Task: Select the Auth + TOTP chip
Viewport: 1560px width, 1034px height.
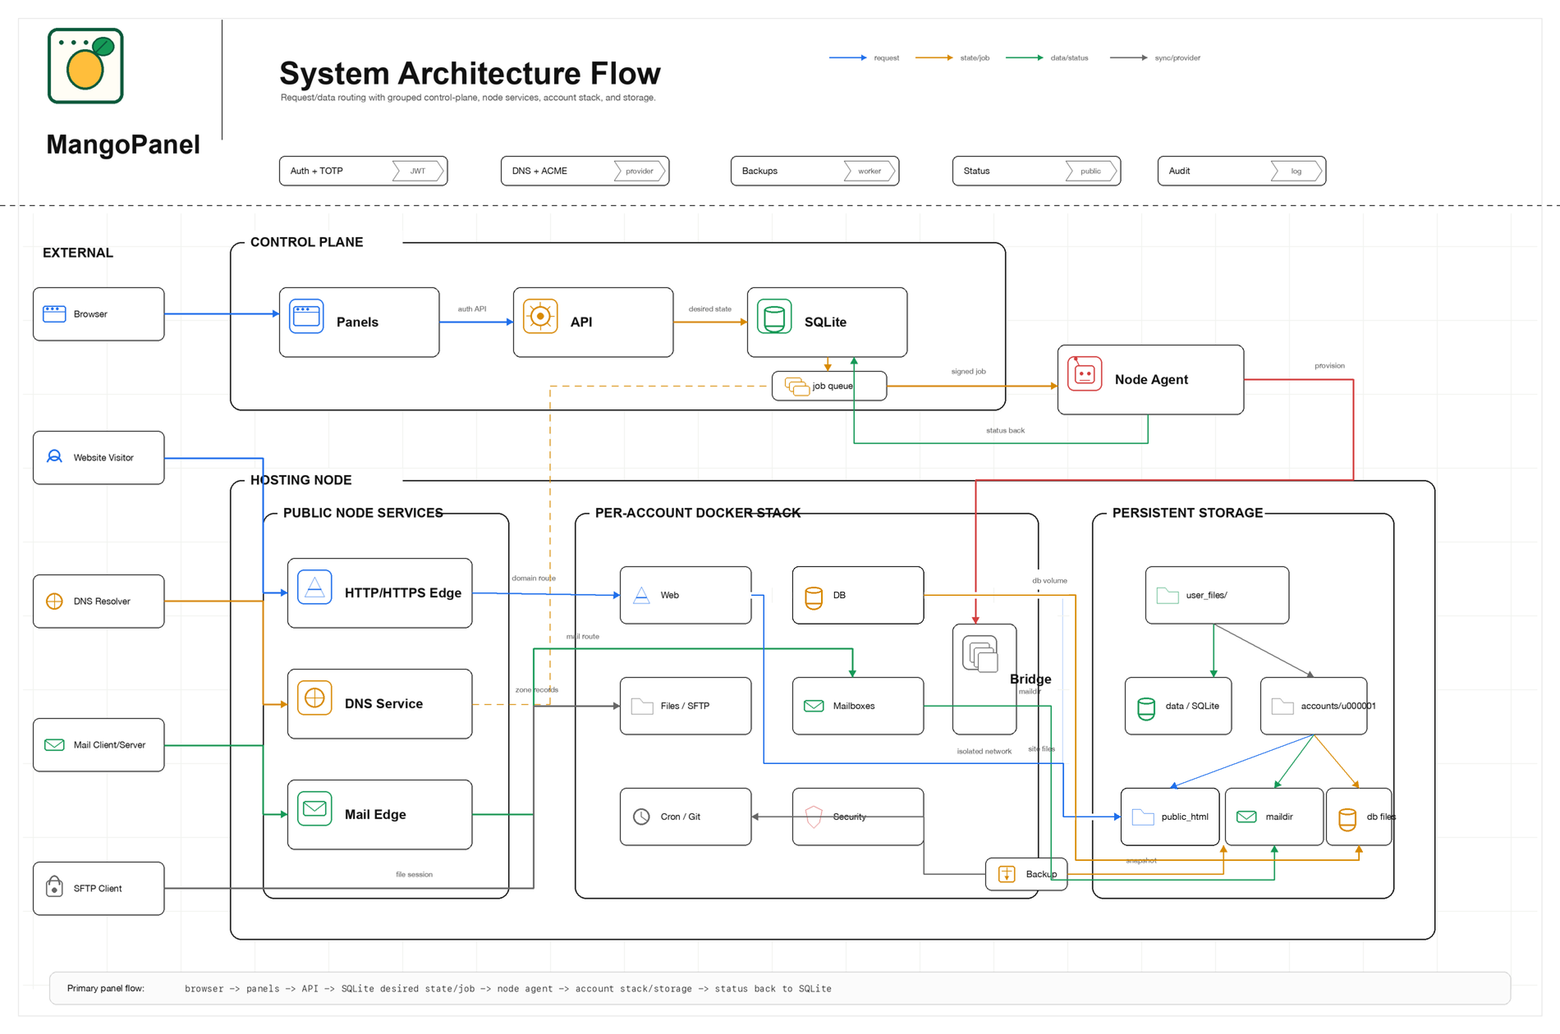Action: point(363,171)
